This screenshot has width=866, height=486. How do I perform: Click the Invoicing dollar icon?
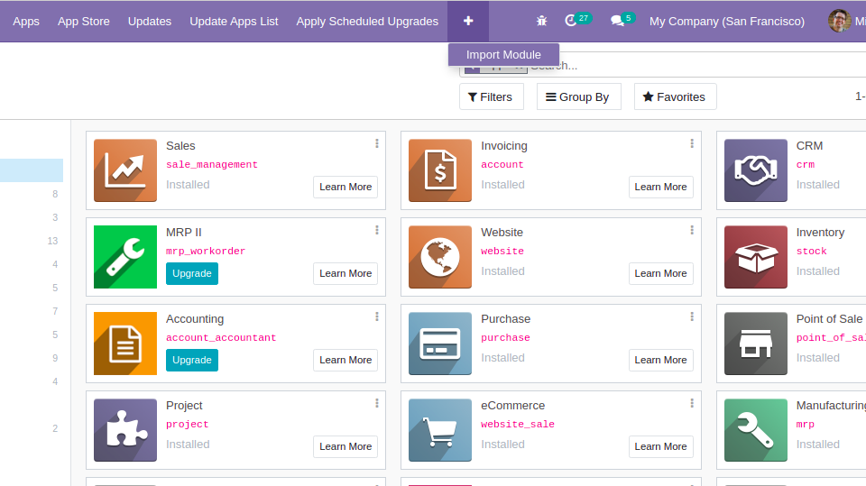[x=440, y=170]
